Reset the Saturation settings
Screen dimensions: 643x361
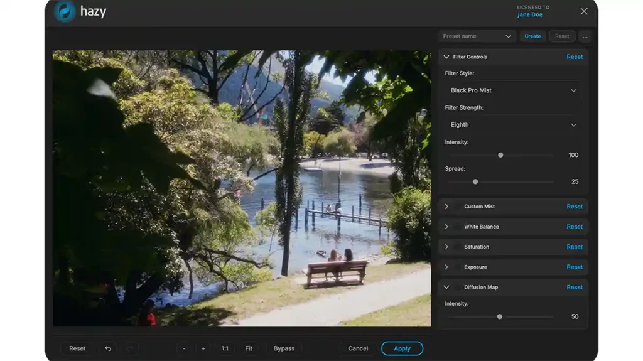574,247
